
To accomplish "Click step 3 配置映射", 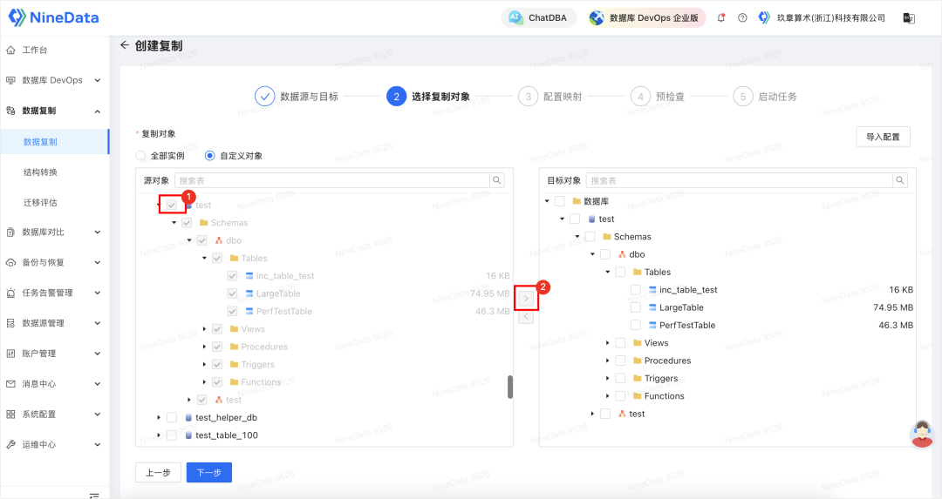I will (550, 97).
